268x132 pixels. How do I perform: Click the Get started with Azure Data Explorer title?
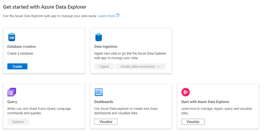(45, 7)
